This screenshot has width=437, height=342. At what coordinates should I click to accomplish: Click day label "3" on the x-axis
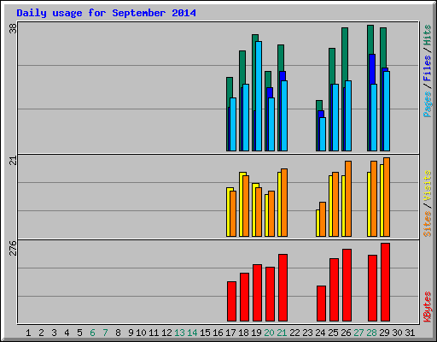54,333
